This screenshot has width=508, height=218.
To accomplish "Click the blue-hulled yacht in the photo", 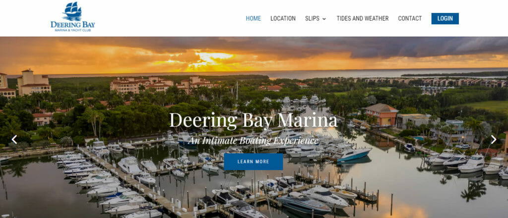I will pyautogui.click(x=353, y=154).
